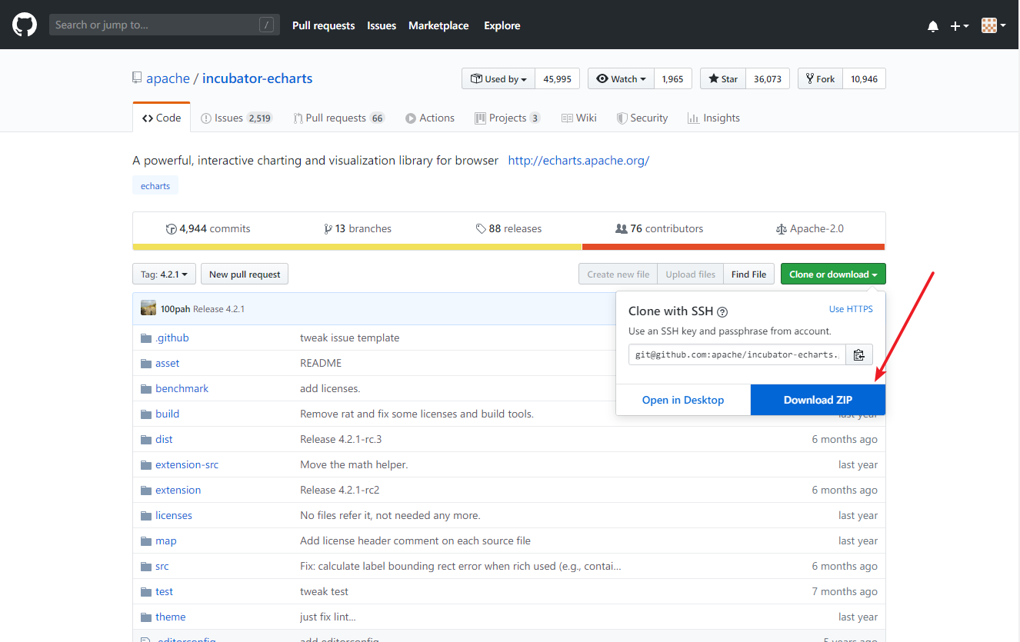Click the extension-src folder icon
The width and height of the screenshot is (1020, 642).
tap(146, 464)
